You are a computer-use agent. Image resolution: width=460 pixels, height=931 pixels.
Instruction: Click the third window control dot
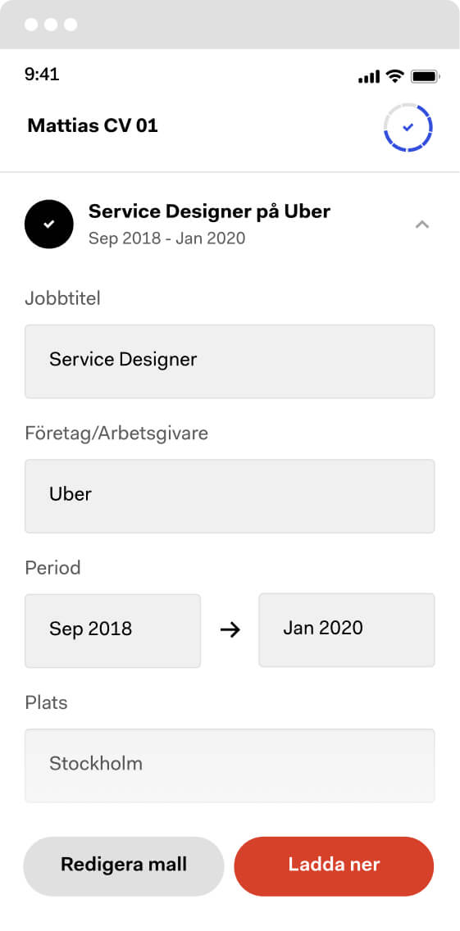point(71,25)
